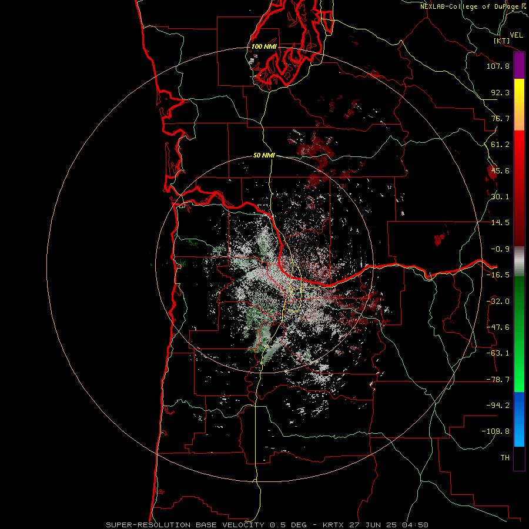Screen dimensions: 529x529
Task: Click the [KT] units label
Action: pos(502,41)
